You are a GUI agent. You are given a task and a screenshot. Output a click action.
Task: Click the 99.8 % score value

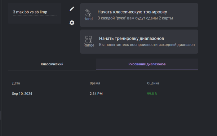pos(152,94)
